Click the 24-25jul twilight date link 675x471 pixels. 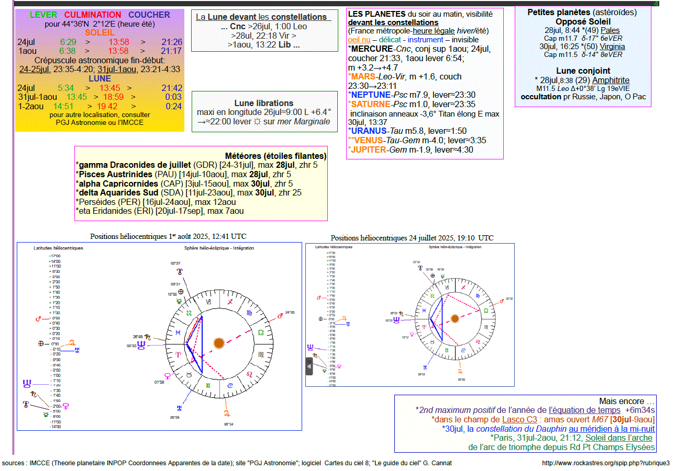35,69
